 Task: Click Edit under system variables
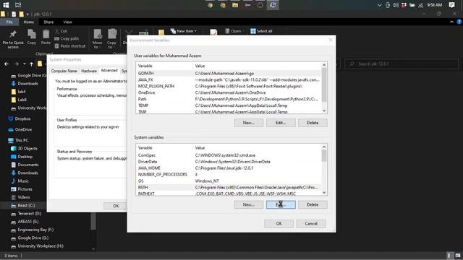coord(281,204)
